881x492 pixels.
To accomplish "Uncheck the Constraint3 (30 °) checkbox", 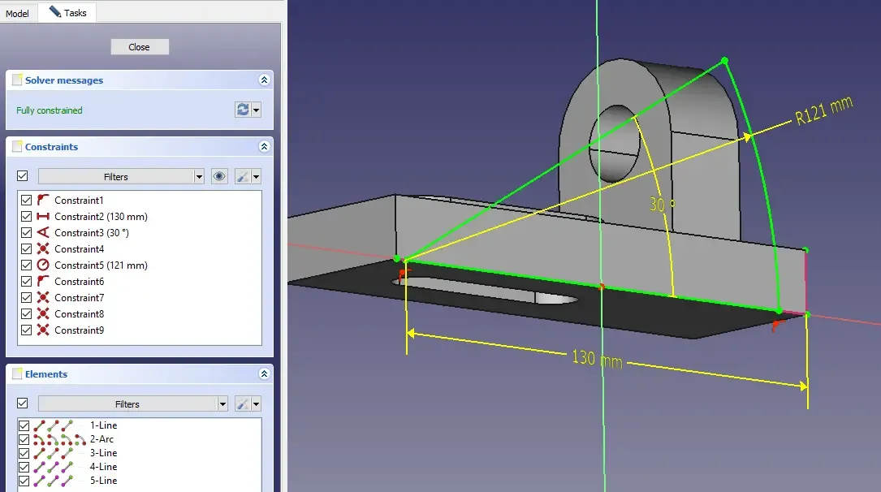I will pyautogui.click(x=27, y=232).
